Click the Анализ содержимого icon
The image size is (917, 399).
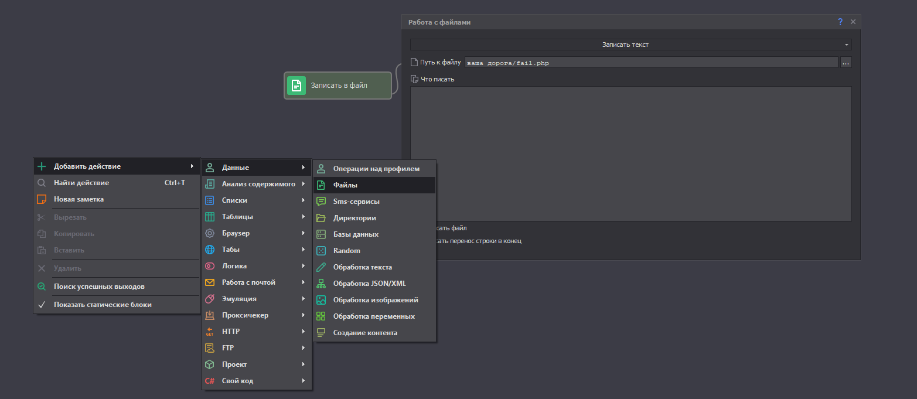(210, 184)
